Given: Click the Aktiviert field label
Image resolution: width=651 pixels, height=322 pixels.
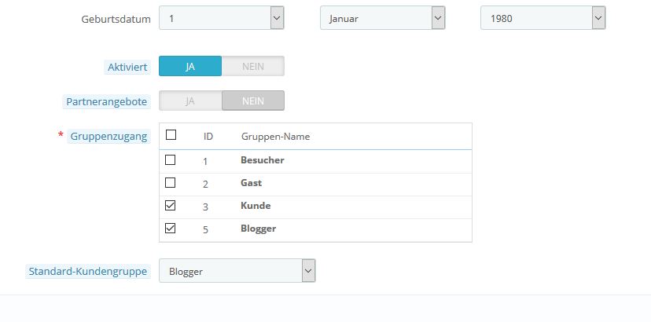Looking at the screenshot, I should click(x=127, y=68).
